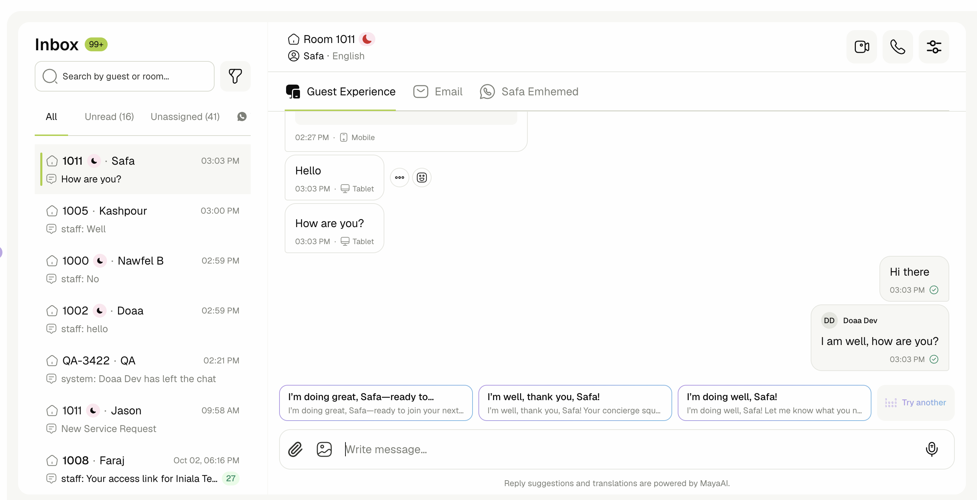
Task: Click the microphone voice input icon
Action: pyautogui.click(x=932, y=449)
